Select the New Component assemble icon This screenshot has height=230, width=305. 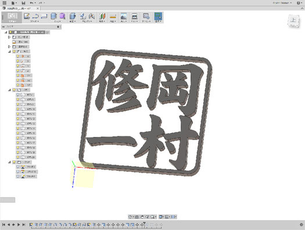pos(83,16)
